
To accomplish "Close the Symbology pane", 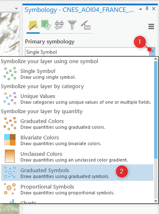I will point(154,9).
